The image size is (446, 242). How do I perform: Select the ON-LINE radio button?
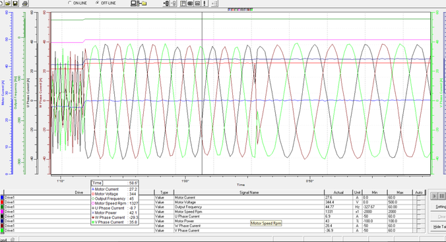(70, 3)
